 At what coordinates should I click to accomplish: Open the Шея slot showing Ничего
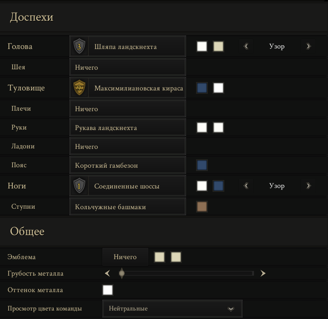128,67
